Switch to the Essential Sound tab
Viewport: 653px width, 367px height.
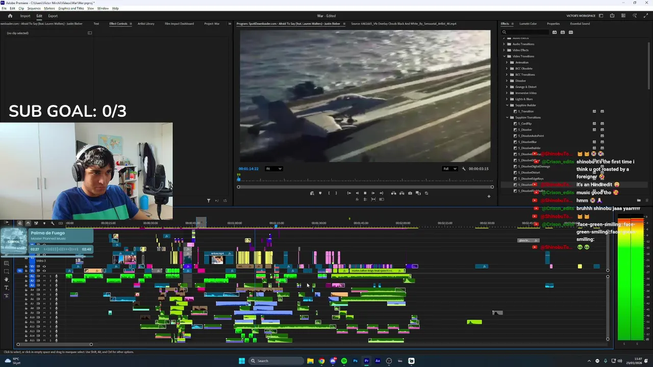pos(580,23)
